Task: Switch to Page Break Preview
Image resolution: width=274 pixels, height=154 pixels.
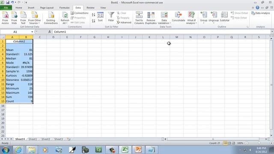Action: pyautogui.click(x=233, y=143)
